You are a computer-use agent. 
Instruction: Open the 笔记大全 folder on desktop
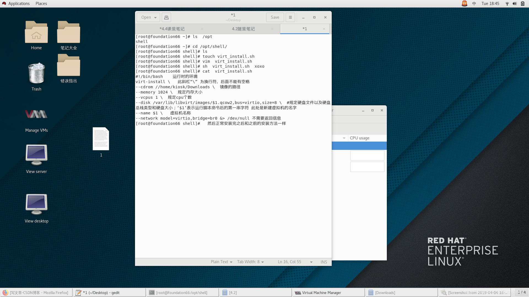click(69, 32)
